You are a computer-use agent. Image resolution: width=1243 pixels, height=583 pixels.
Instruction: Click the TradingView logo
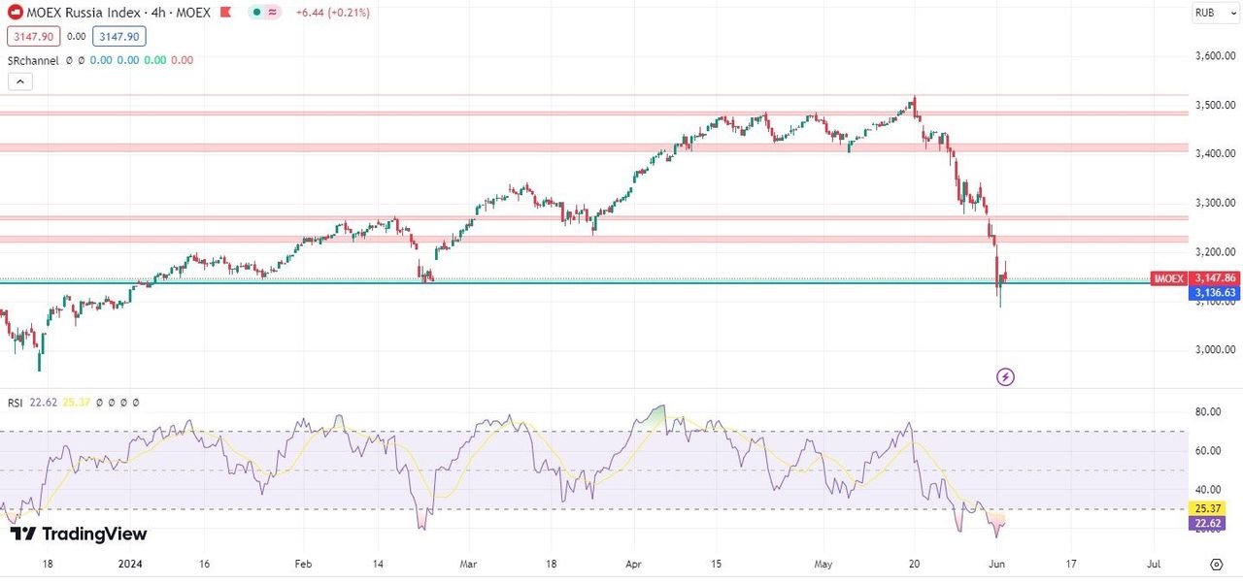click(79, 534)
